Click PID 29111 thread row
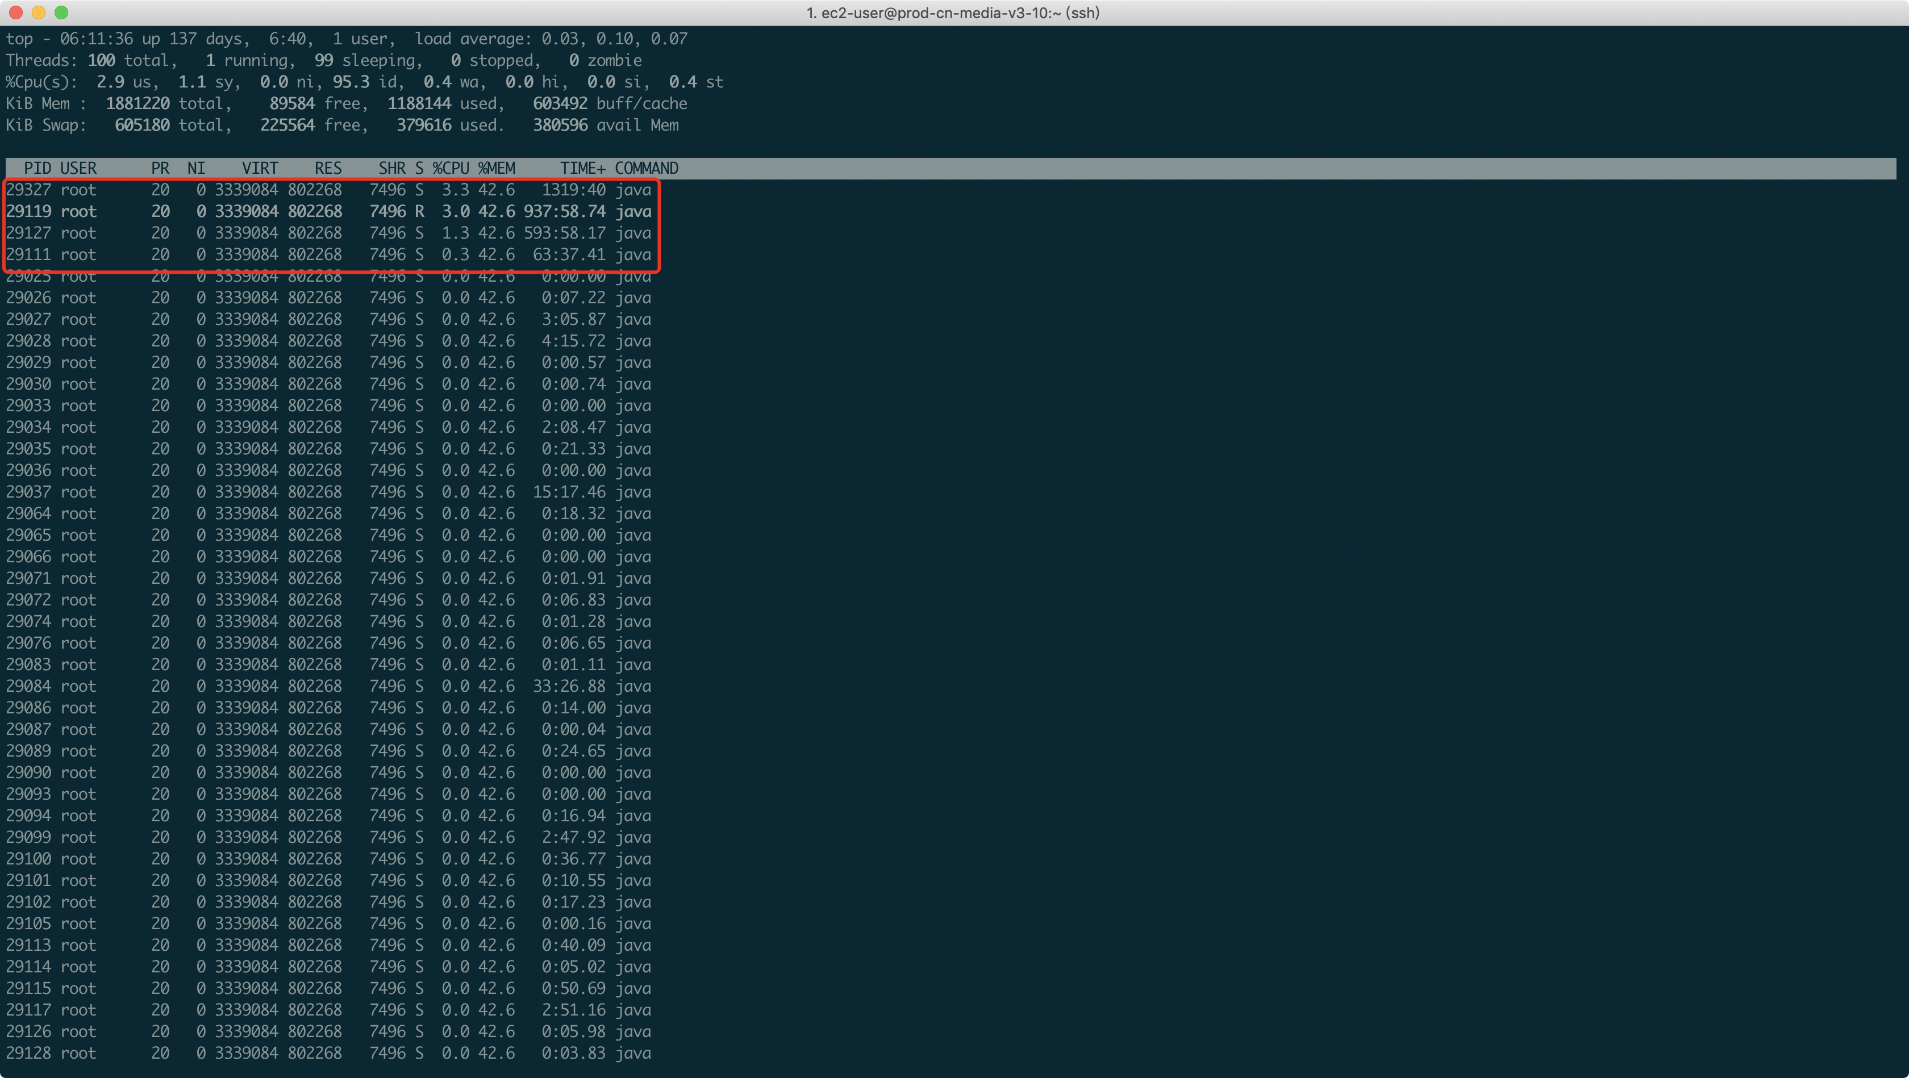The height and width of the screenshot is (1078, 1909). 28,254
